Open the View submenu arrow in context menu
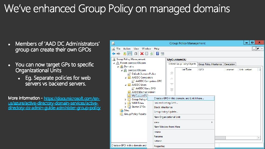 pos(212,122)
